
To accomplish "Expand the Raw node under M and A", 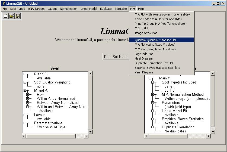I will 27,94.
